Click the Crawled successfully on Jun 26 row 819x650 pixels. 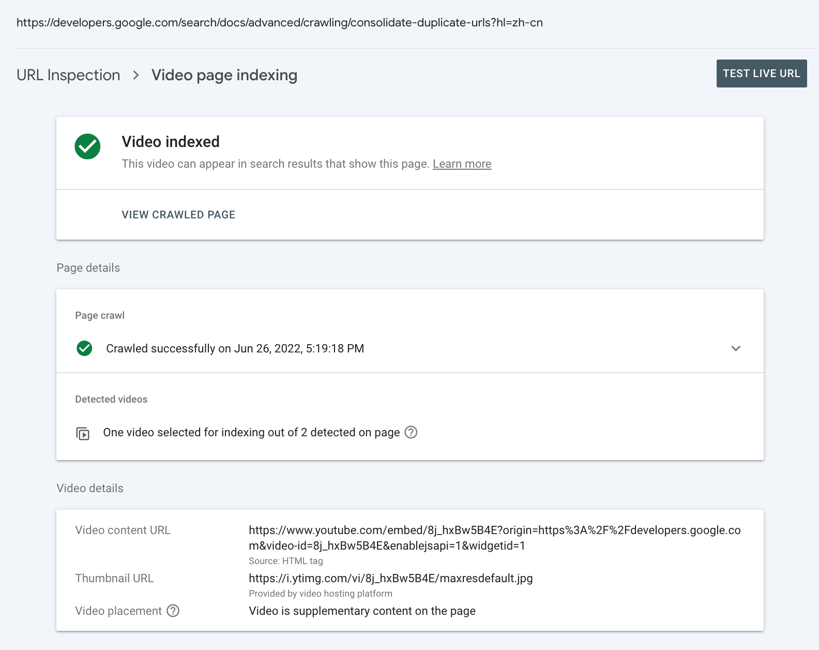[235, 348]
